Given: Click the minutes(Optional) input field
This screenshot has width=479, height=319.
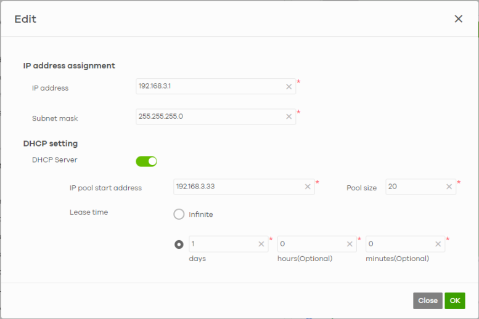Looking at the screenshot, I should 399,244.
